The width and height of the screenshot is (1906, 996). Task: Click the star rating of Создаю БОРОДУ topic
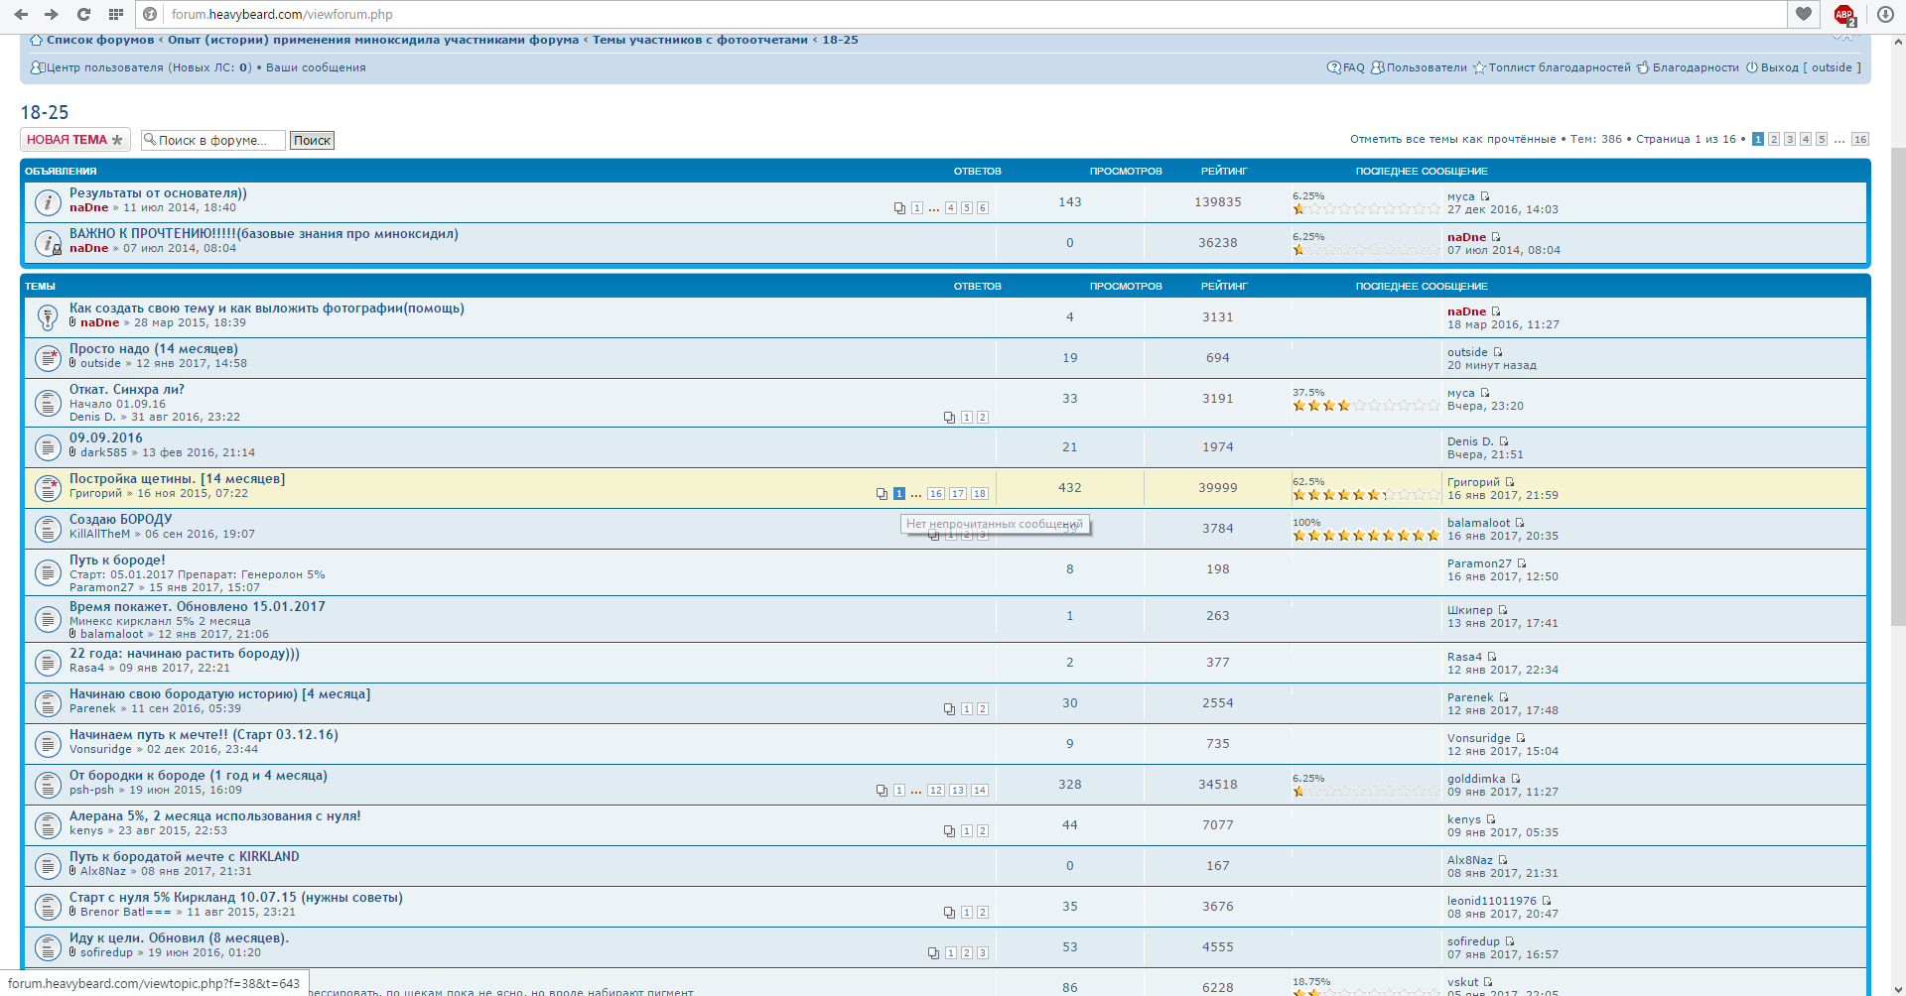1366,536
